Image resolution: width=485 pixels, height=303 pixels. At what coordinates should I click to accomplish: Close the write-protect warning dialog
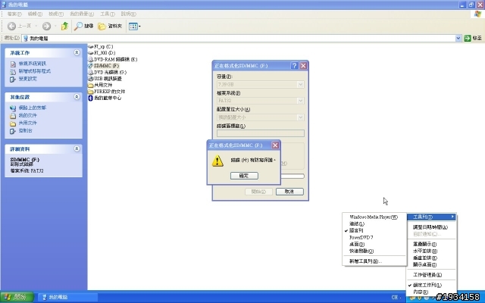pos(275,145)
